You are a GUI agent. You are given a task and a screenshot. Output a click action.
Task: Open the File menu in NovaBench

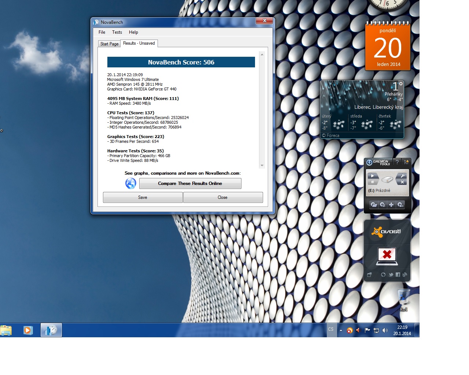click(x=102, y=32)
